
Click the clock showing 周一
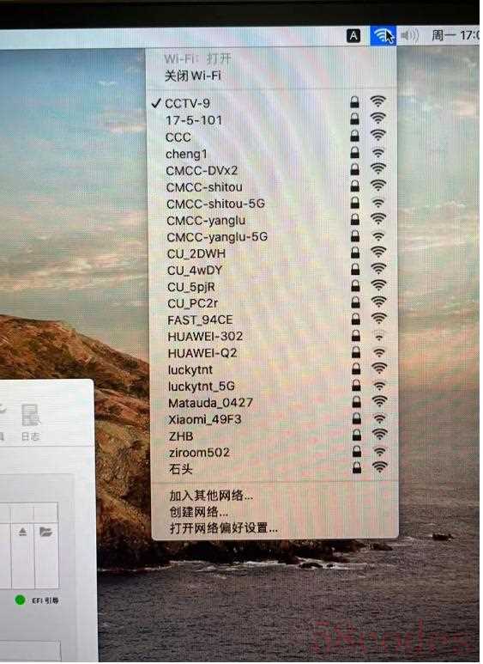[455, 35]
